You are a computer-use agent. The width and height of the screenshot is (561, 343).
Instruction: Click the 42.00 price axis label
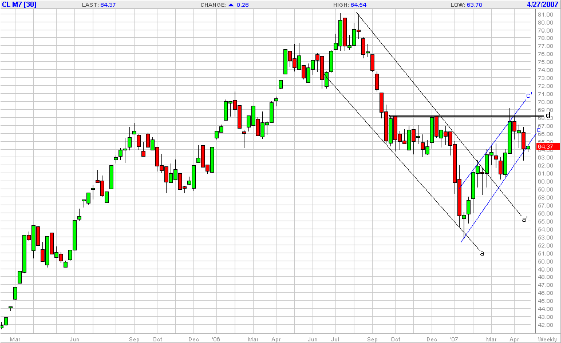546,325
